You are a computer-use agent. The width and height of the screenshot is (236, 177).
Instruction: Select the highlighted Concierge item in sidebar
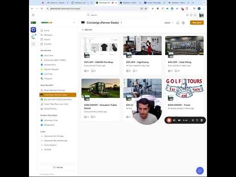tap(58, 95)
